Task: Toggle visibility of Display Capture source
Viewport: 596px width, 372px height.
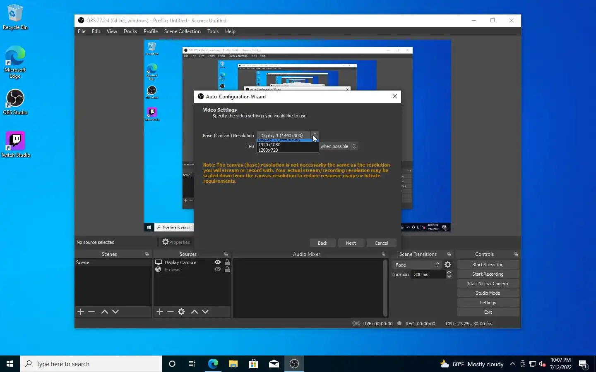Action: tap(218, 262)
